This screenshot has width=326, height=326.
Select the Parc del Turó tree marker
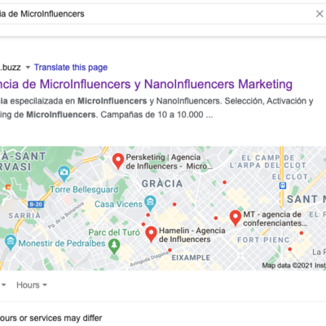point(114,246)
